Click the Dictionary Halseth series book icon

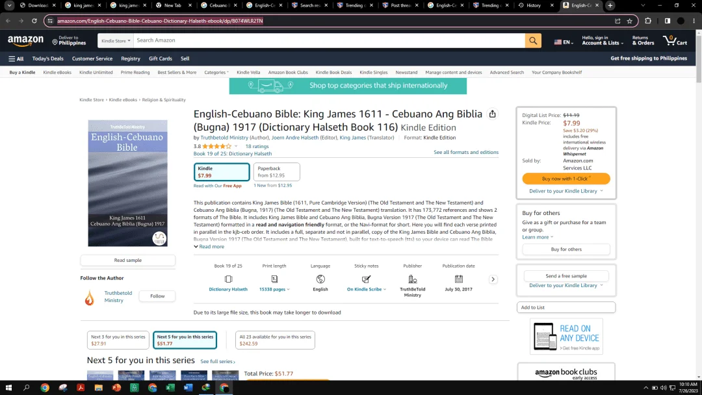click(x=228, y=279)
